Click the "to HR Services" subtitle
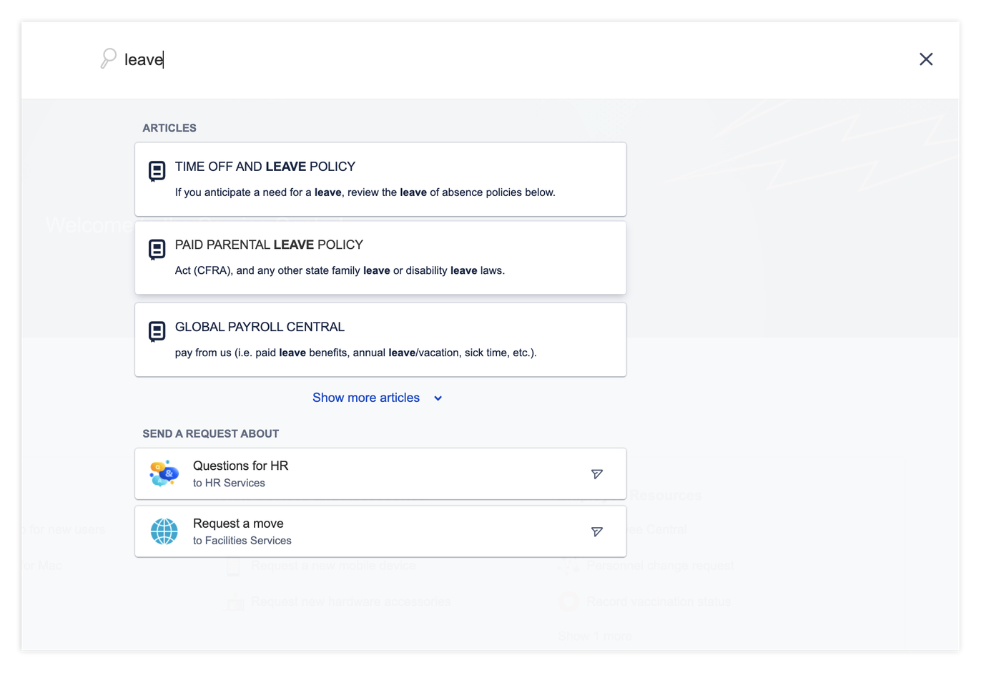 [x=229, y=483]
